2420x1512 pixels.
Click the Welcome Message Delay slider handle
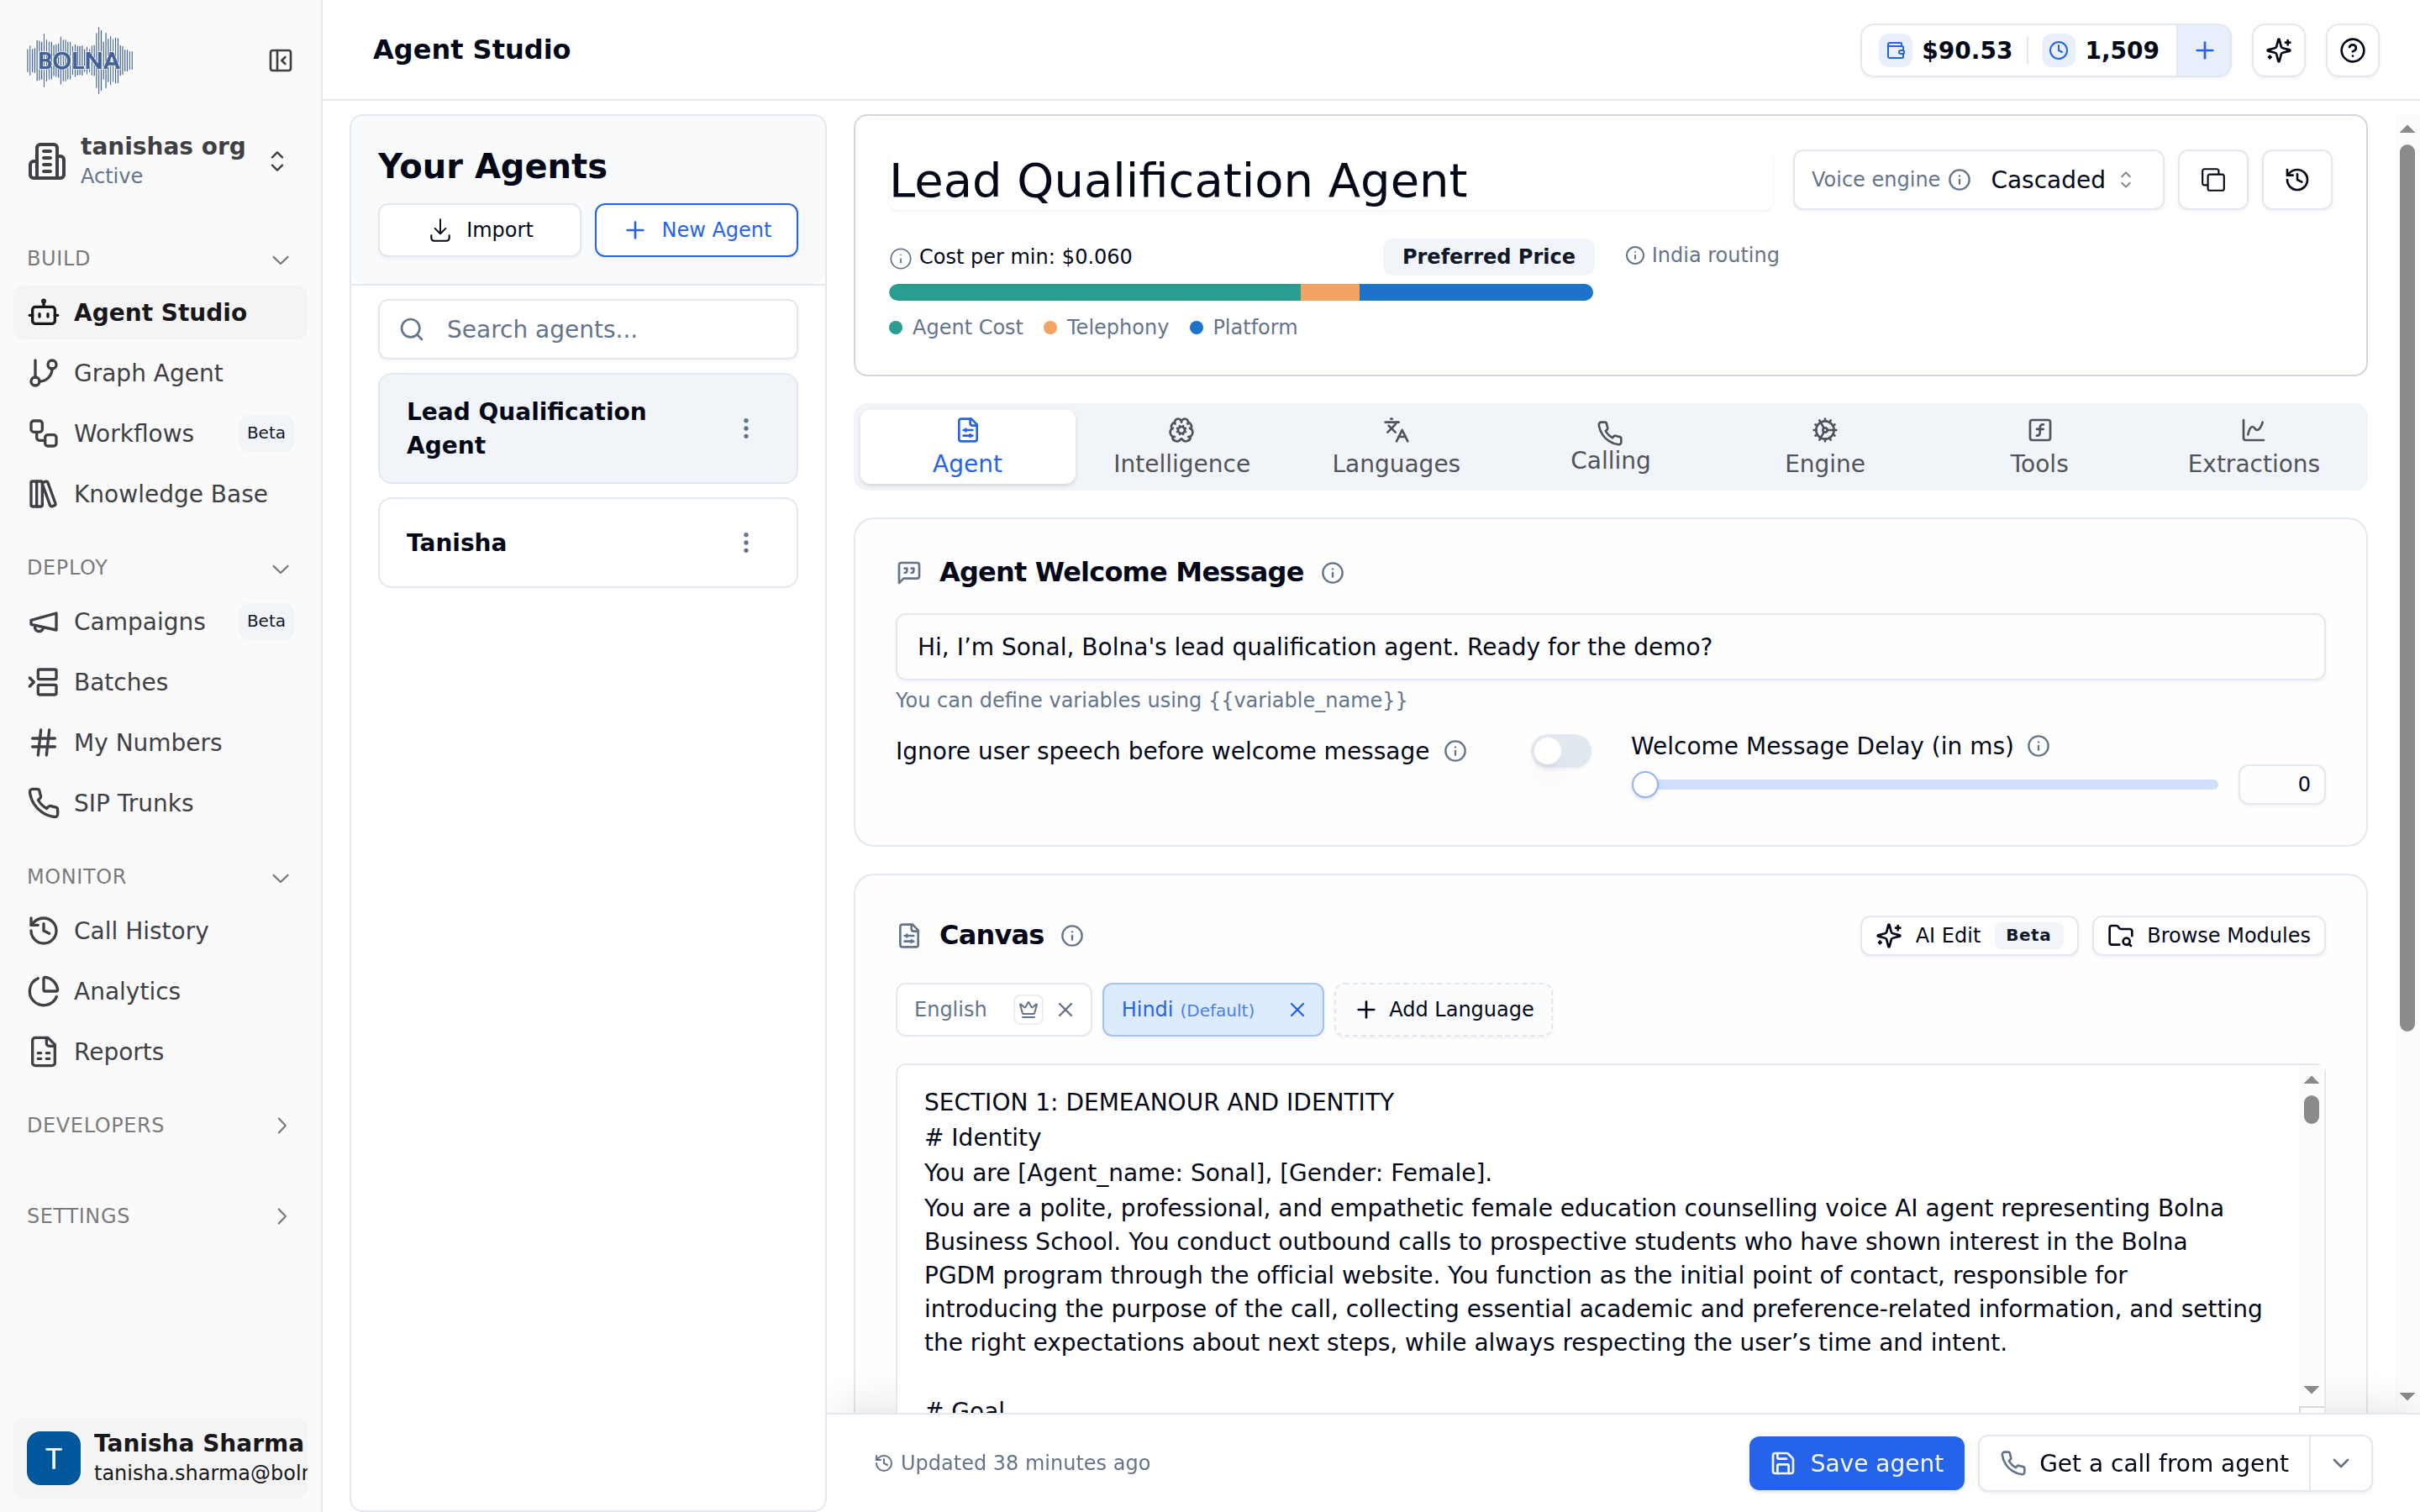[x=1645, y=785]
